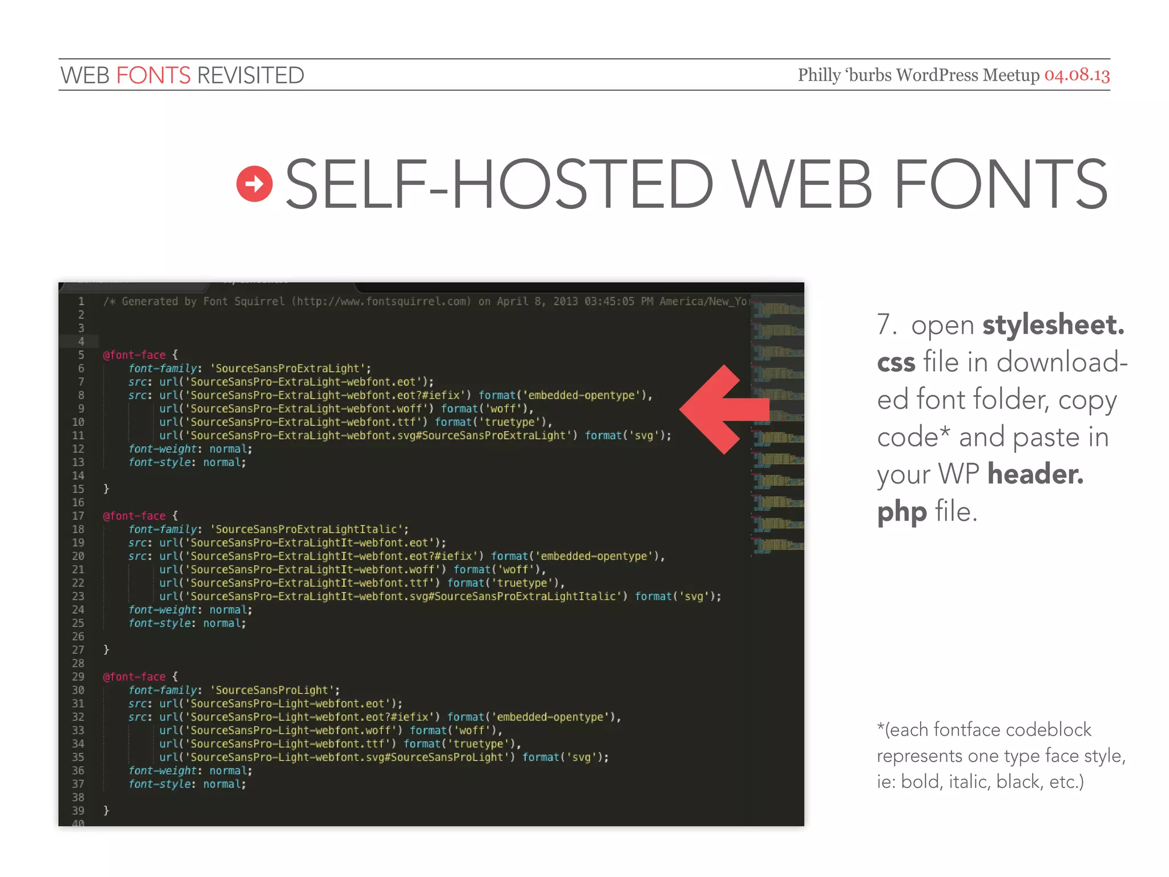The image size is (1169, 877).
Task: Click 'SourceSansPro-ExtraLight-webfont.eot' url on line 7
Action: pyautogui.click(x=296, y=382)
